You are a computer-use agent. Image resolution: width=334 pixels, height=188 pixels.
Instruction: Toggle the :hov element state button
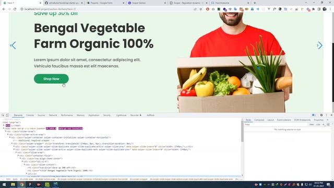[312, 124]
